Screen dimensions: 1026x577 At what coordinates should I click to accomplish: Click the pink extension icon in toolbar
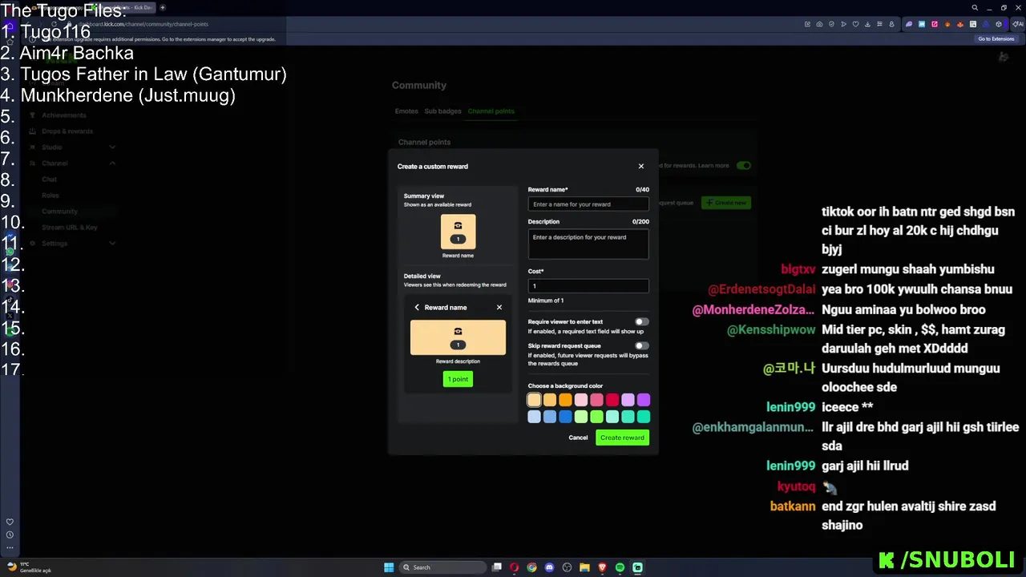coord(935,24)
